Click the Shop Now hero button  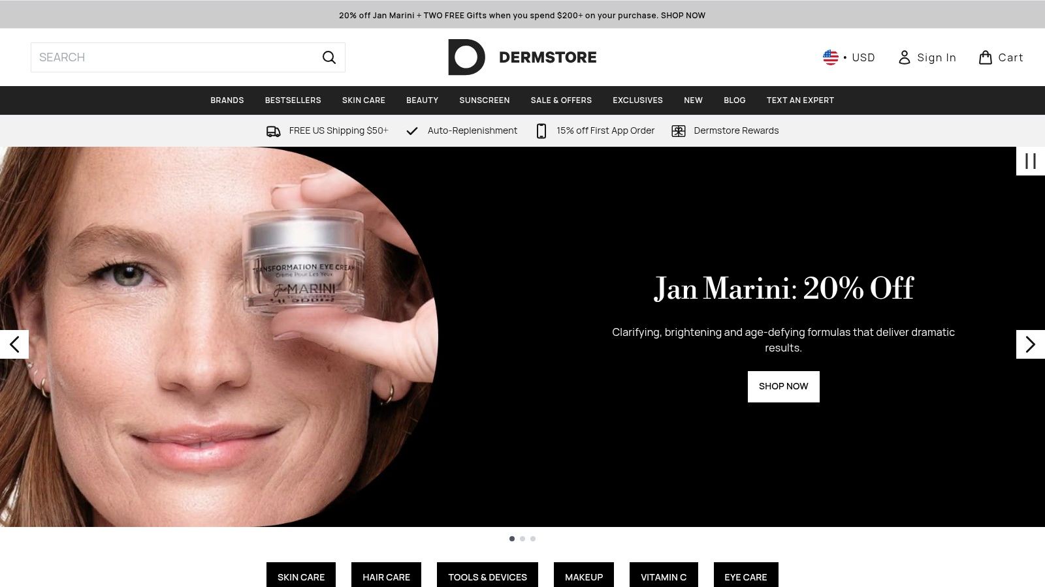783,387
